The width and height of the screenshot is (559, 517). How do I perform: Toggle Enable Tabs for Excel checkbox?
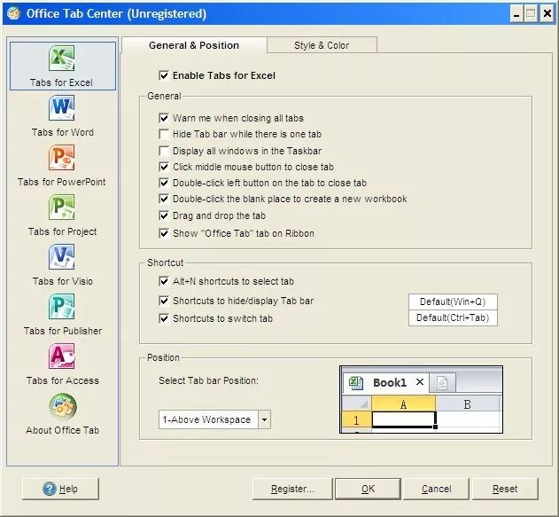(x=164, y=75)
